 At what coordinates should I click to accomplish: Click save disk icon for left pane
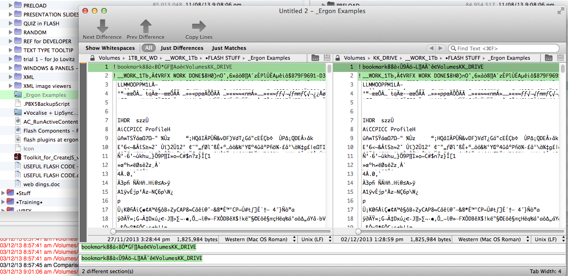pos(327,58)
